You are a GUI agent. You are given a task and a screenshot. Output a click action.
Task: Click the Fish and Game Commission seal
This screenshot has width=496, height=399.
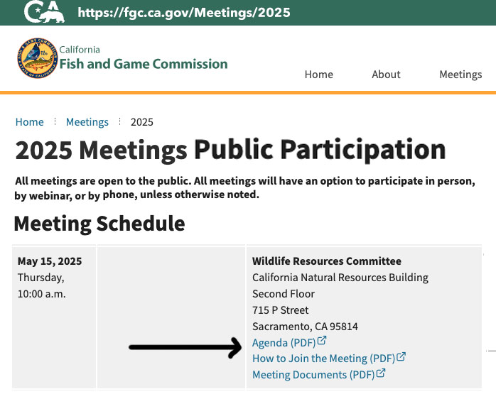(x=38, y=58)
